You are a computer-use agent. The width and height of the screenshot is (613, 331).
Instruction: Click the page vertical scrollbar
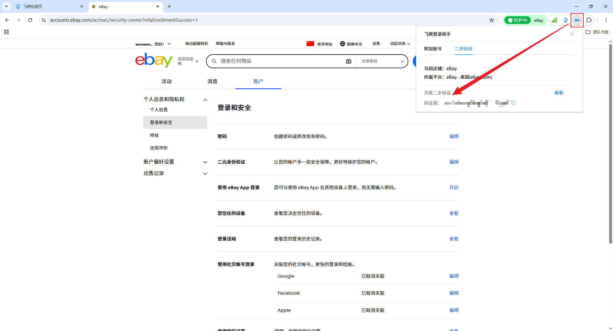click(x=610, y=143)
